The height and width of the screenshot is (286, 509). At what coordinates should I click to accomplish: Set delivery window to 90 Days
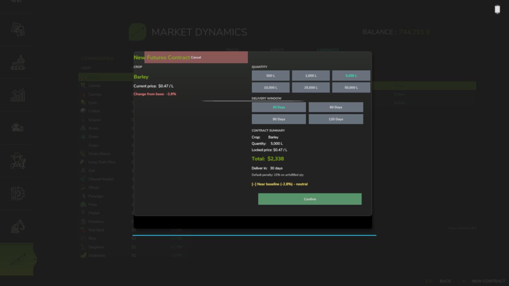click(x=278, y=119)
